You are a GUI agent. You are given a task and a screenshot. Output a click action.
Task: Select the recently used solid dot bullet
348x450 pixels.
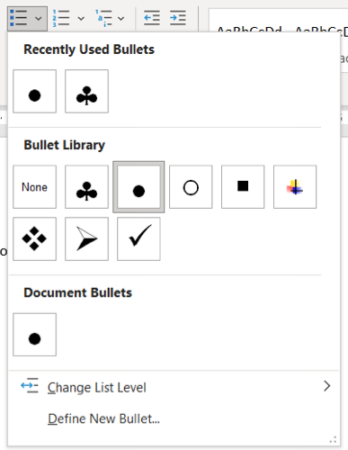coord(34,91)
